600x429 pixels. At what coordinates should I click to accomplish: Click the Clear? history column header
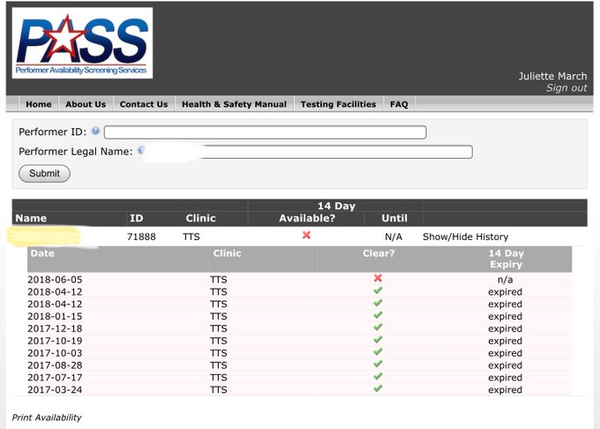[x=379, y=253]
